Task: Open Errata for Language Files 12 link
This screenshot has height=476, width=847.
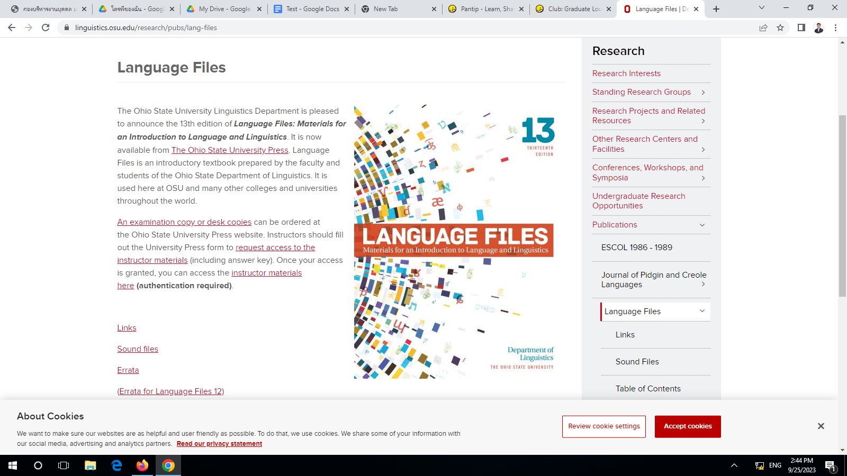Action: click(x=170, y=391)
